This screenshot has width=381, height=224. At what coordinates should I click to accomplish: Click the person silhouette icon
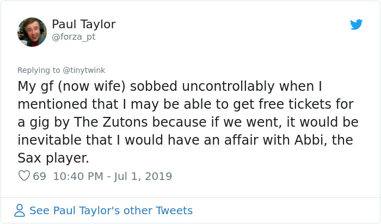pos(20,210)
